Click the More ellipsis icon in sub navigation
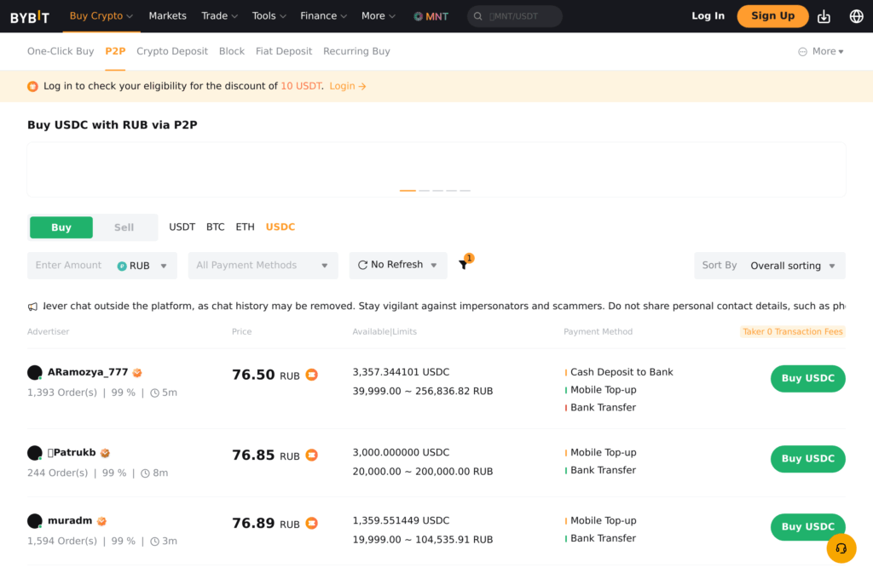This screenshot has width=873, height=579. pos(802,52)
